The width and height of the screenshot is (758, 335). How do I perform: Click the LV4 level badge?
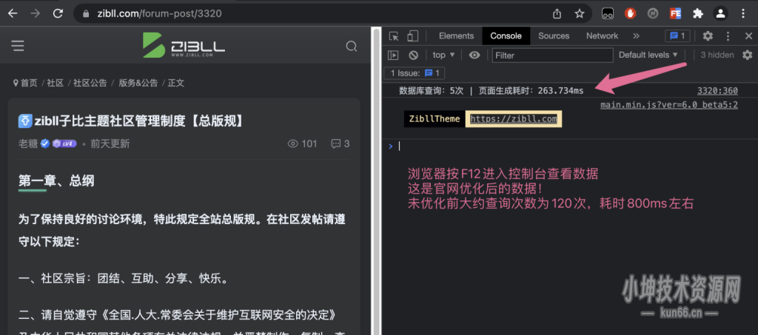[x=64, y=143]
